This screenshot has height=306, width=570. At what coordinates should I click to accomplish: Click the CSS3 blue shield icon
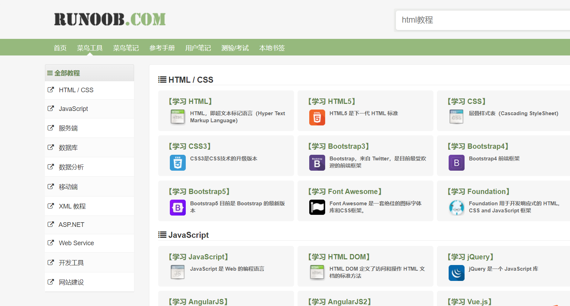tap(178, 163)
